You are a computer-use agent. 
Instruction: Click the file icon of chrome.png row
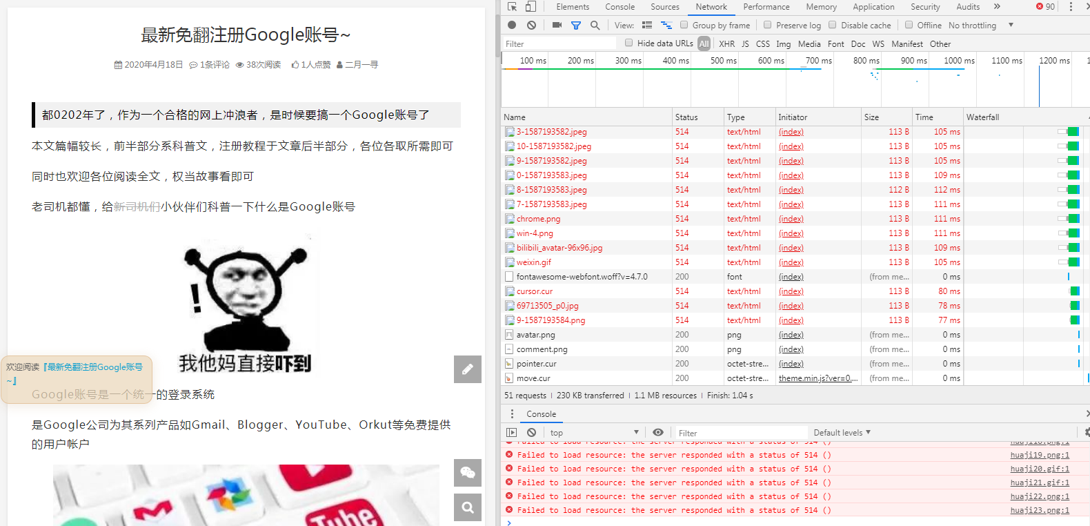[x=509, y=219]
